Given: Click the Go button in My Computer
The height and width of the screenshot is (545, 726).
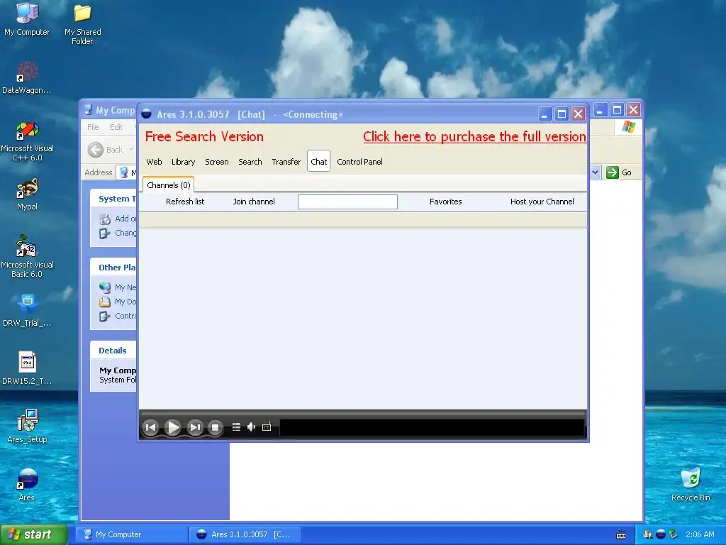Looking at the screenshot, I should tap(619, 172).
